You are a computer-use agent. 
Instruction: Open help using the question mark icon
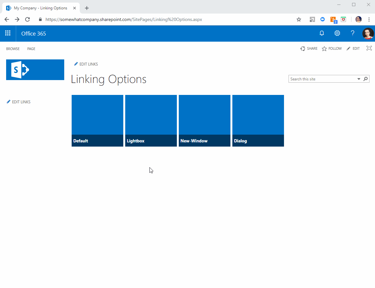coord(352,33)
